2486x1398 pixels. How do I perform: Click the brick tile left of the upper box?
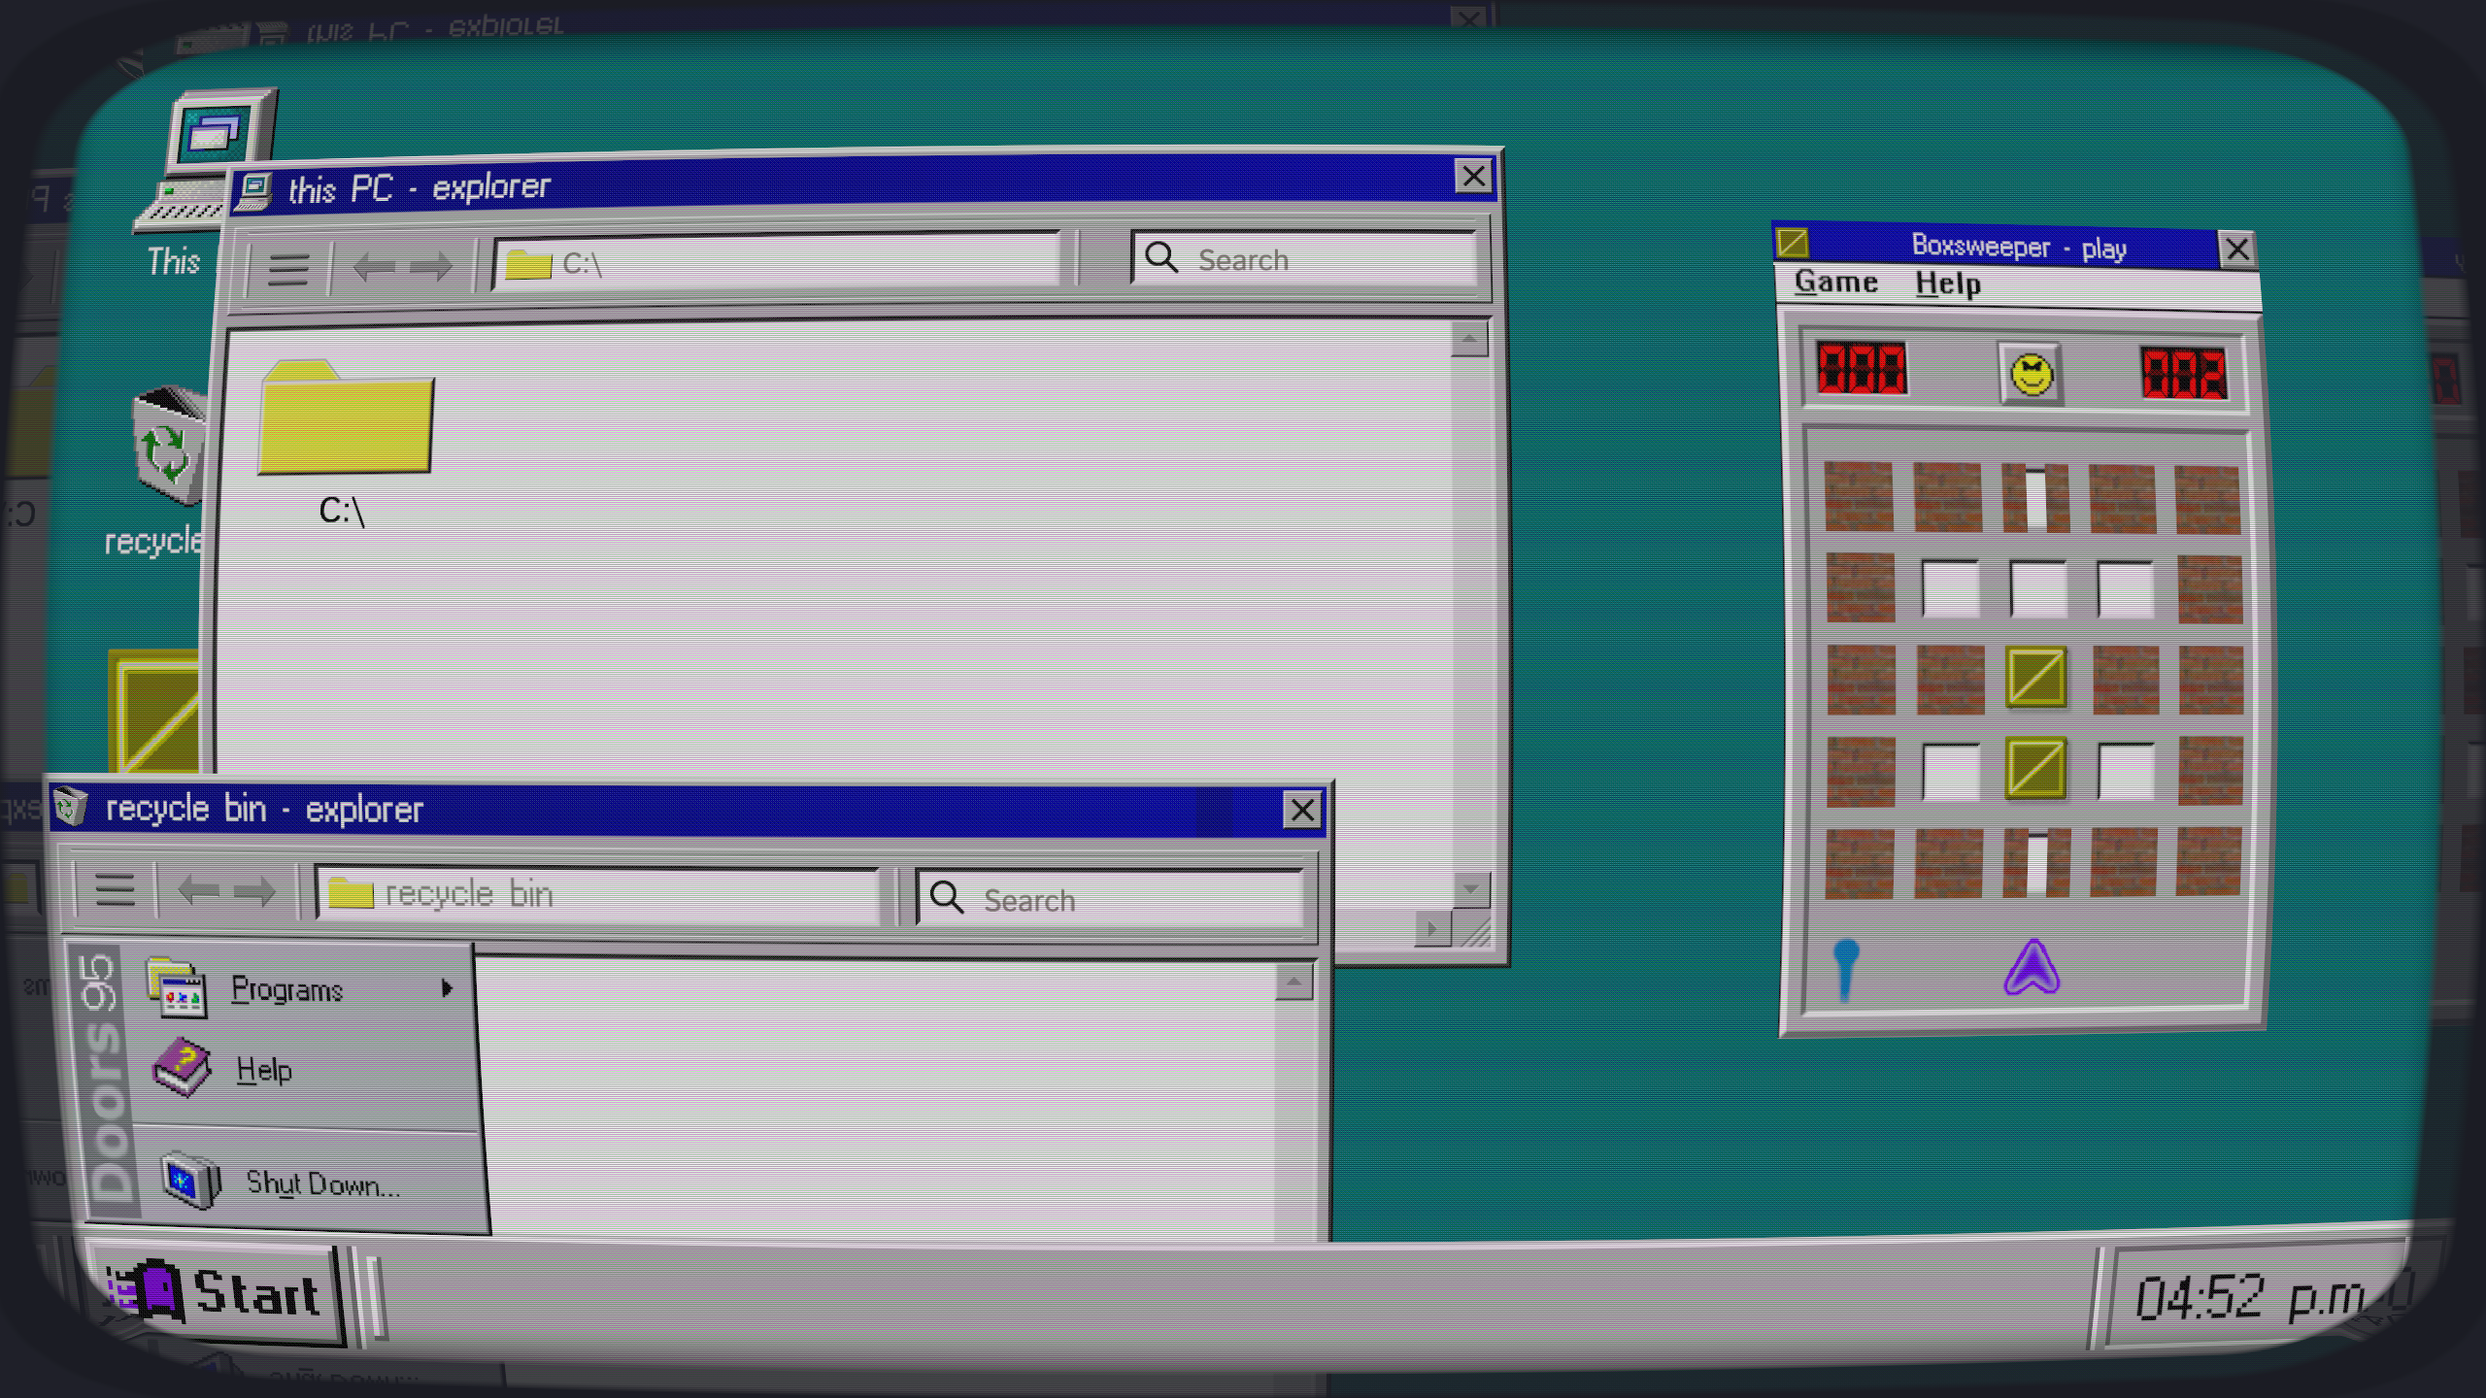pyautogui.click(x=1949, y=681)
